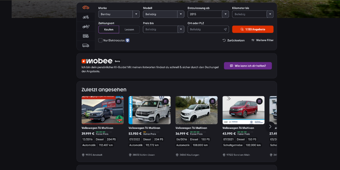Screen dimensions: 340x170
Task: Click the Ort oder PLZ input field
Action: pos(208,29)
